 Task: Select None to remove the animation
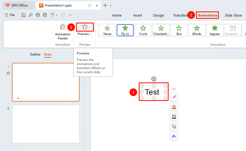pyautogui.click(x=107, y=30)
